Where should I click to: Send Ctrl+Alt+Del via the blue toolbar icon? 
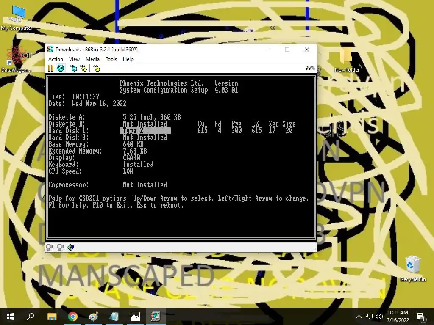click(x=74, y=68)
